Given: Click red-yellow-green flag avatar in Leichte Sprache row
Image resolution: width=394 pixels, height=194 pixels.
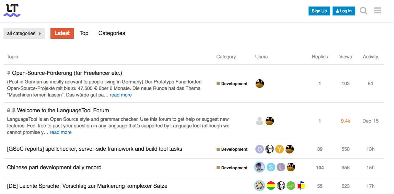Looking at the screenshot, I should (271, 186).
